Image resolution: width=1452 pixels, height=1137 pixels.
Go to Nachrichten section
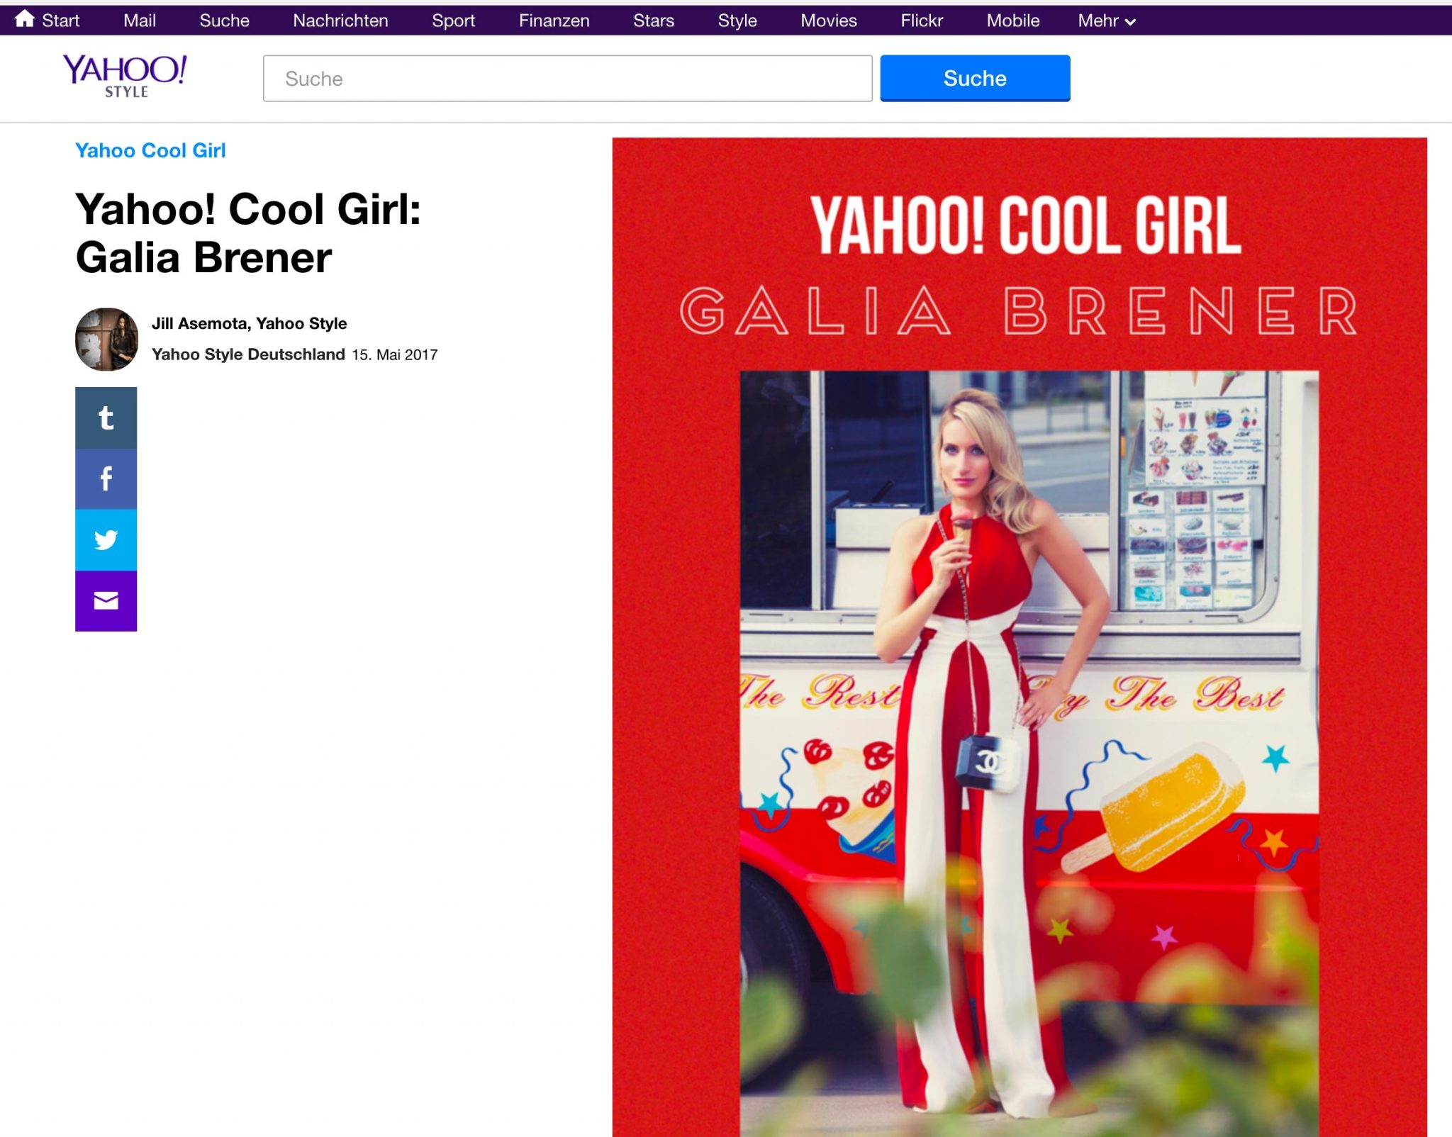coord(340,21)
